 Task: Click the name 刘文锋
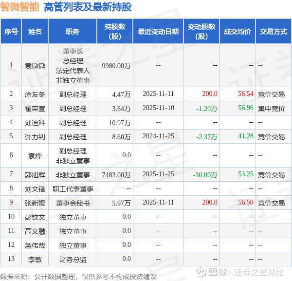[x=35, y=189]
